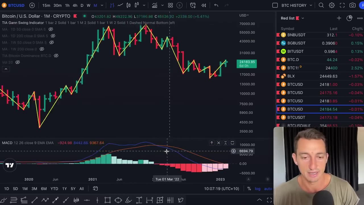Switch to the D daily timeframe

coord(82,5)
